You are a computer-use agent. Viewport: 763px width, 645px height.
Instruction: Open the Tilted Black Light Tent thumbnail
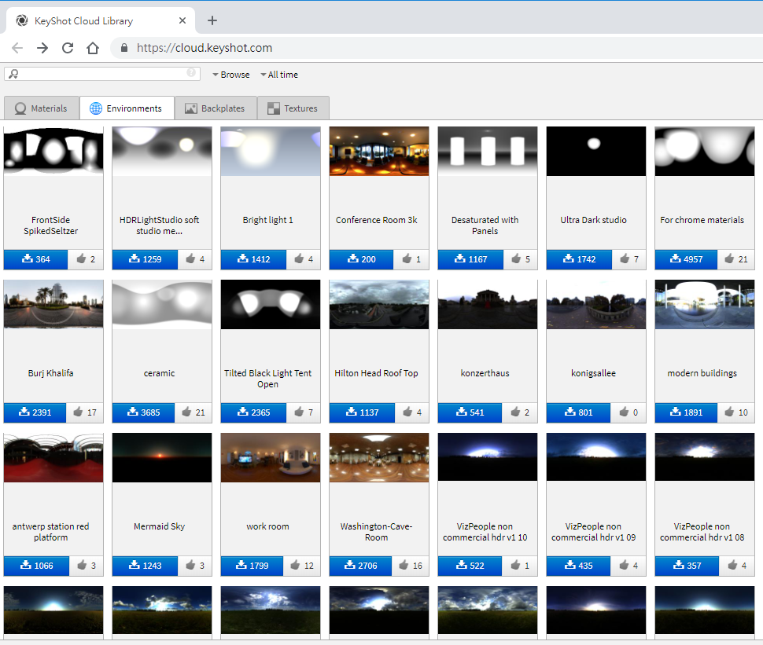[271, 304]
